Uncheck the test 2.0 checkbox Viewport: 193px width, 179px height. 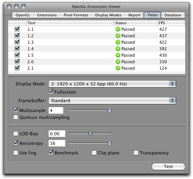(x=17, y=61)
